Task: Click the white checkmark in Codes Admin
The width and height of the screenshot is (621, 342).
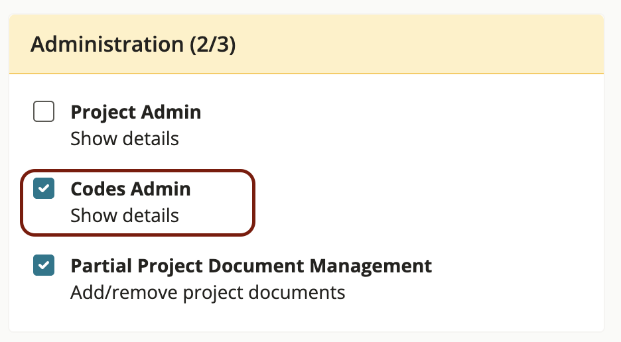Action: [44, 189]
